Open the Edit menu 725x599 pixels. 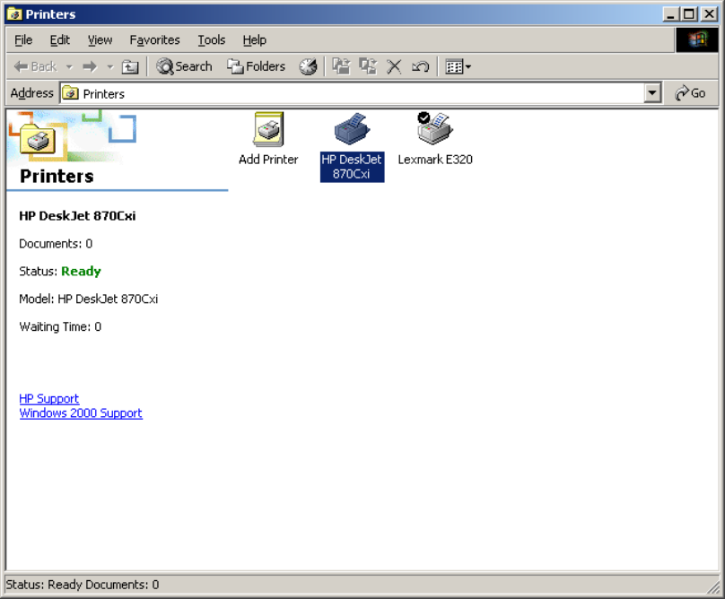point(59,40)
